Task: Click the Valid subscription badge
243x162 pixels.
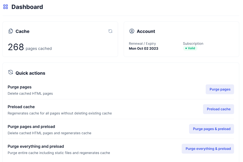Action: (x=190, y=48)
